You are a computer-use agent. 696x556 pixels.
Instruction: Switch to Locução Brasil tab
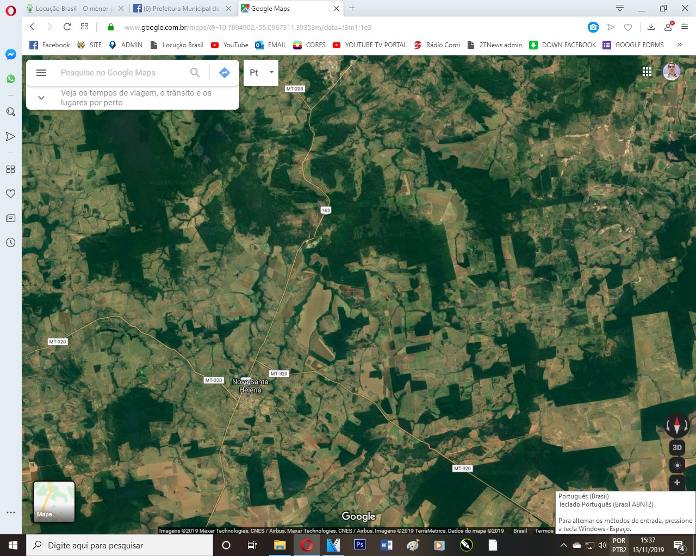point(74,9)
